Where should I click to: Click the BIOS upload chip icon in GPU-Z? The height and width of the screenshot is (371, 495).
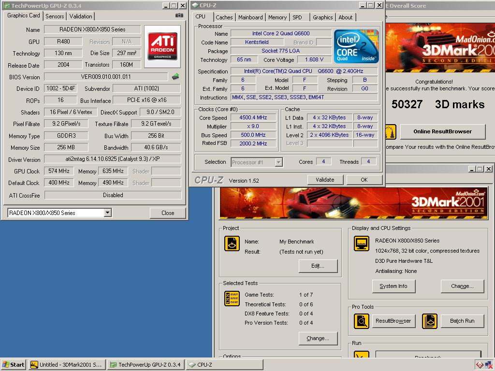pos(175,76)
